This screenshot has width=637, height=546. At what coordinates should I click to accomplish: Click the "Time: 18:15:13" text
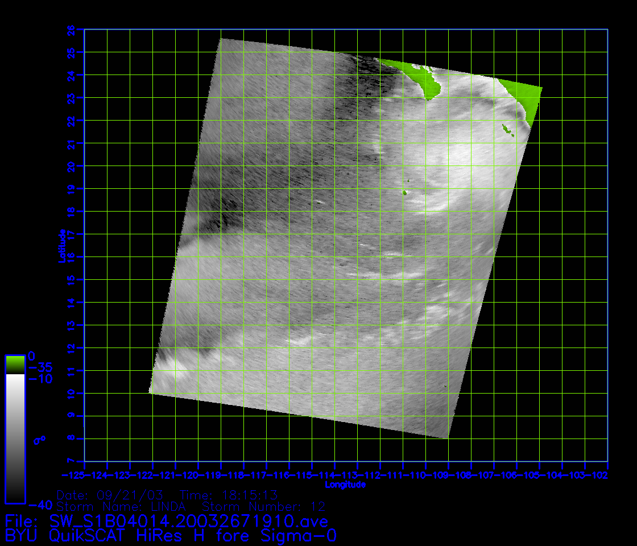pos(229,495)
